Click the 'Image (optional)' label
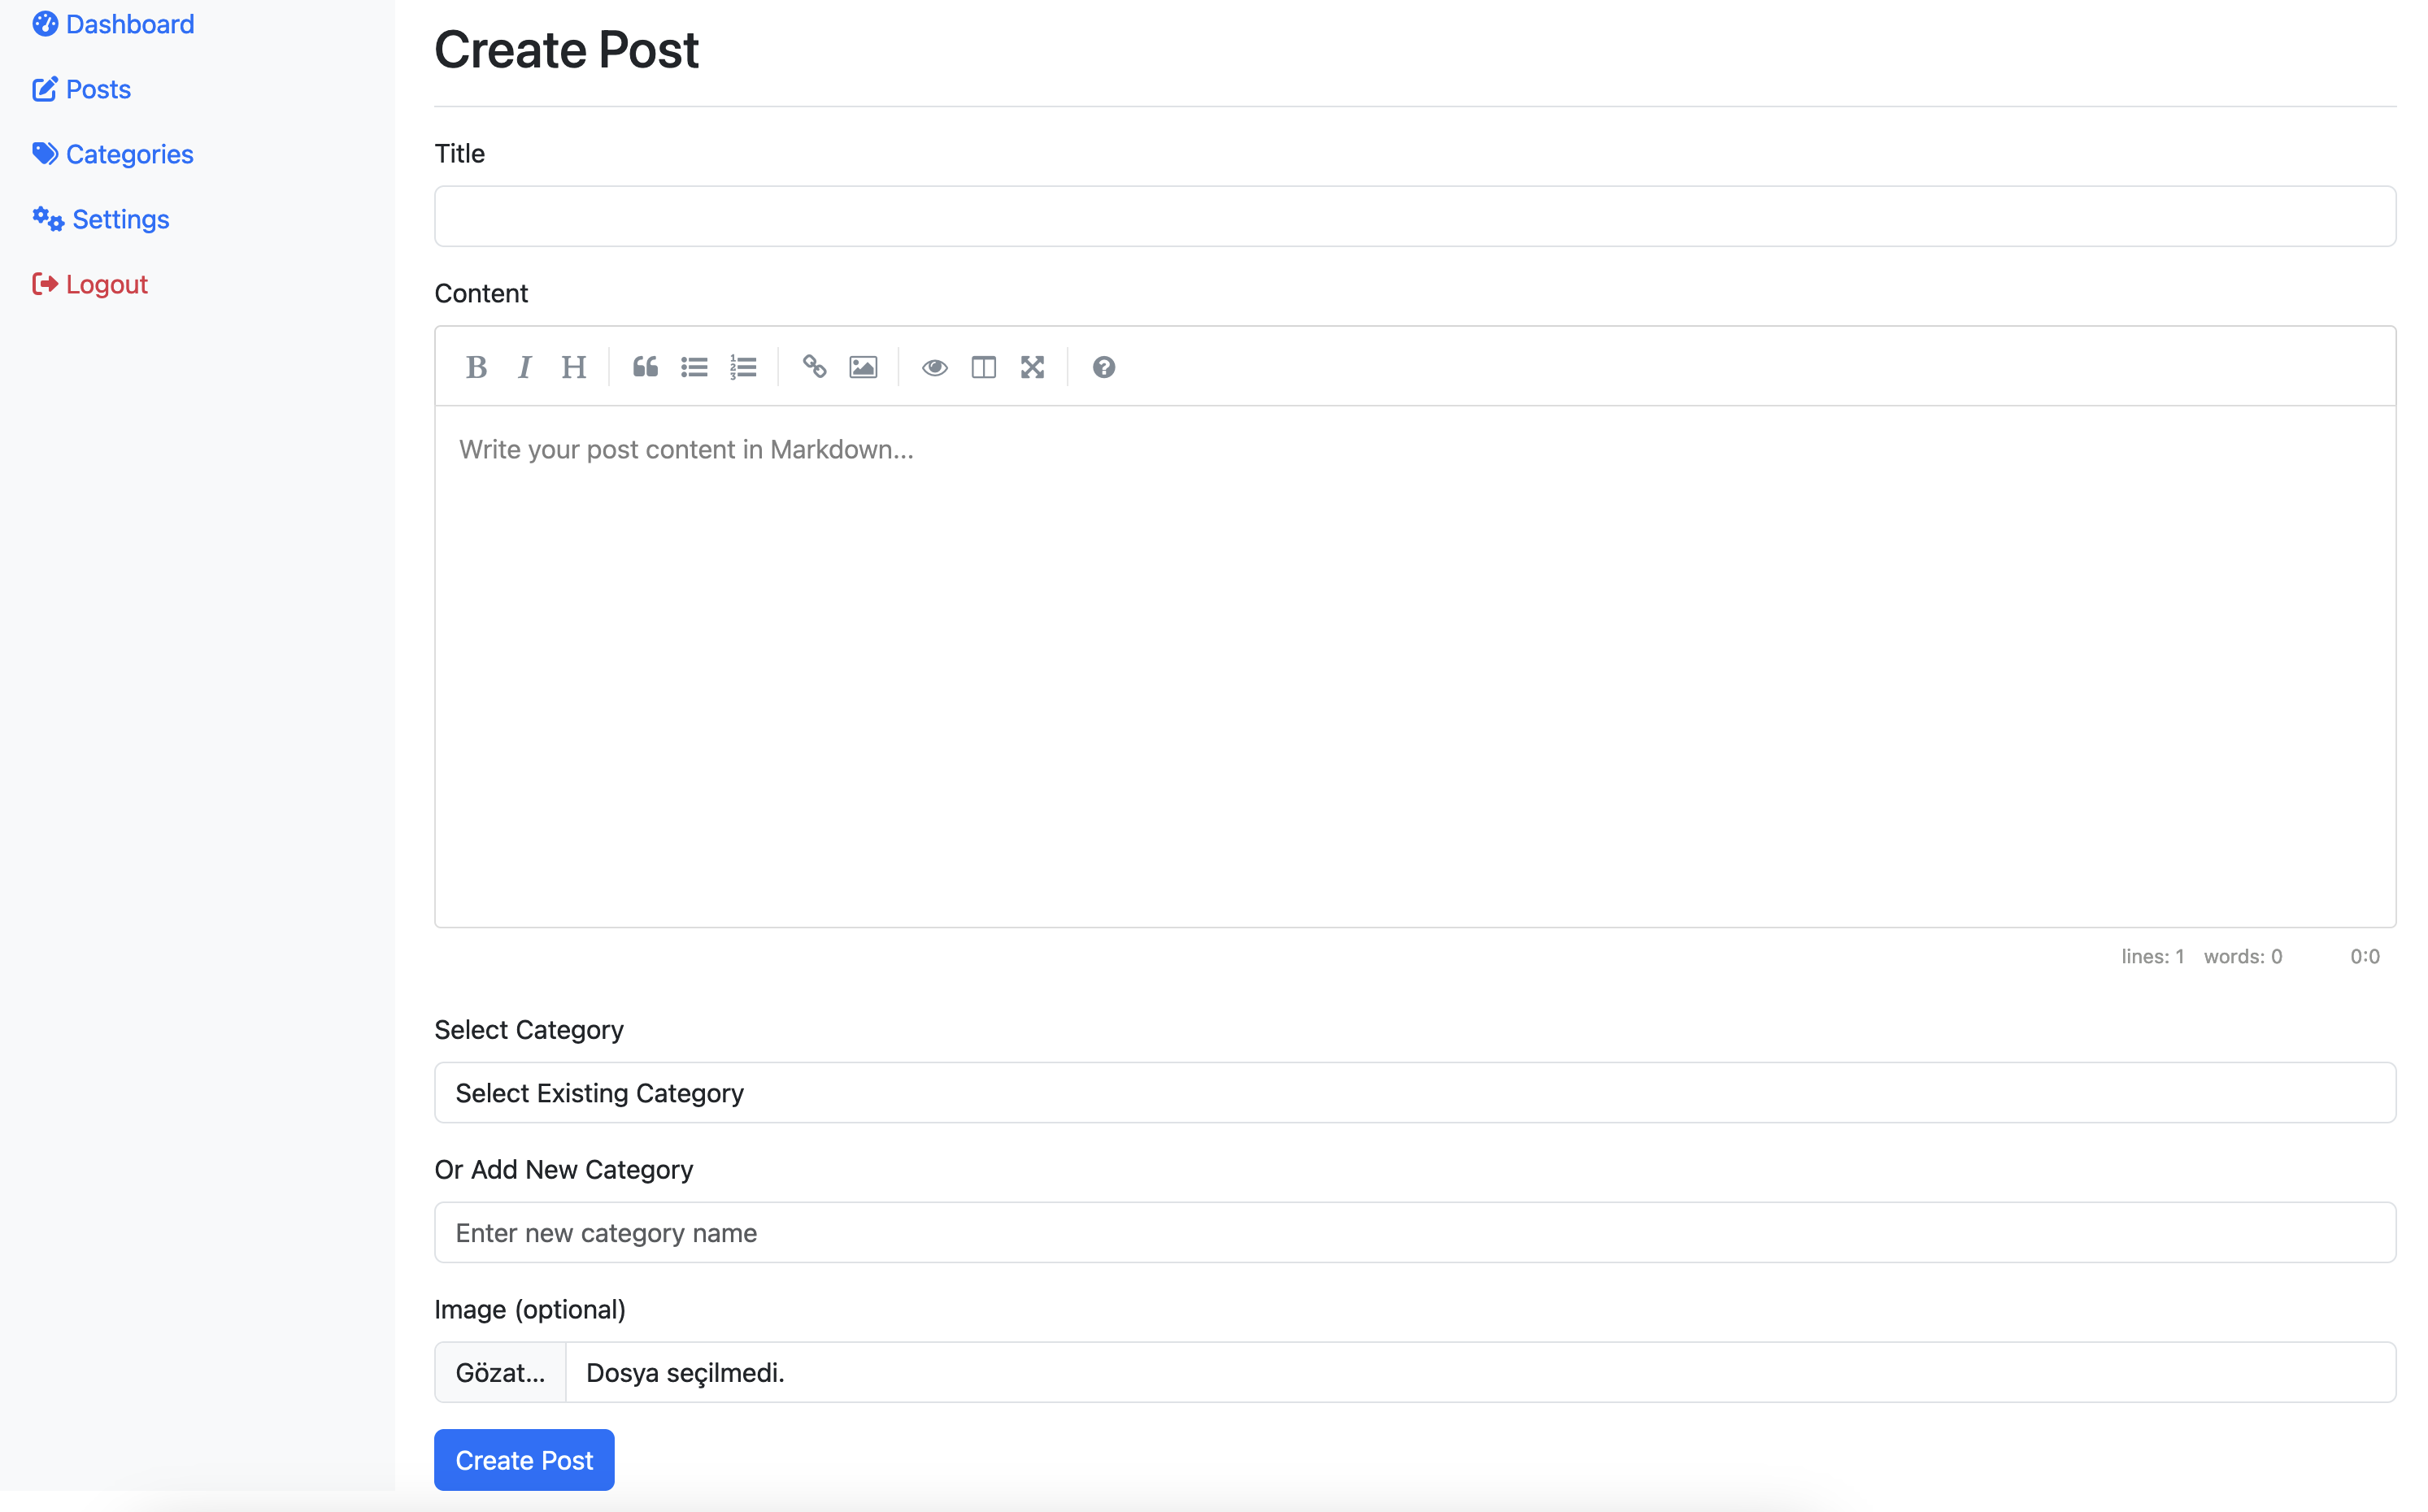Image resolution: width=2428 pixels, height=1512 pixels. coord(530,1309)
